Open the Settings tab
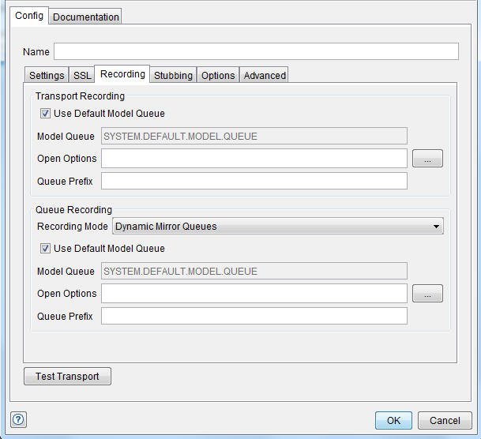The height and width of the screenshot is (439, 481). point(47,76)
